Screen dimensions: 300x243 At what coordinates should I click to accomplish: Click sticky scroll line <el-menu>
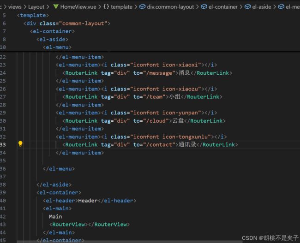pyautogui.click(x=57, y=47)
